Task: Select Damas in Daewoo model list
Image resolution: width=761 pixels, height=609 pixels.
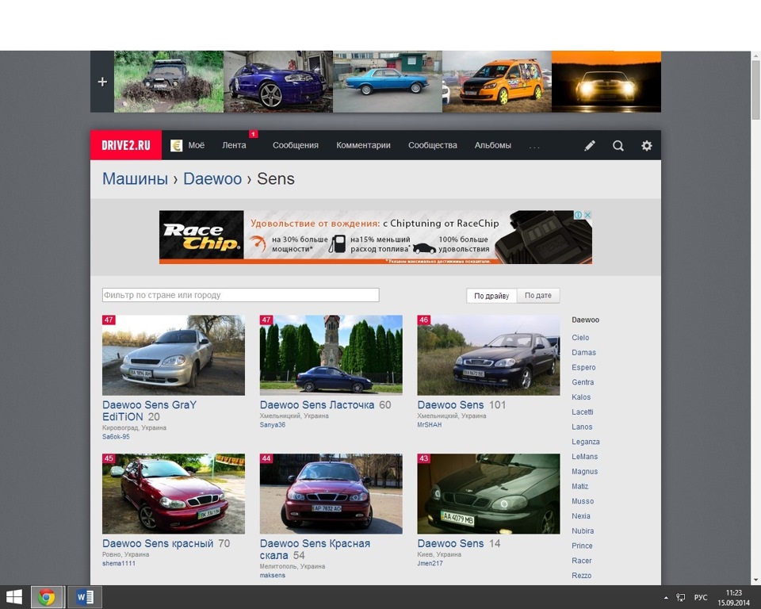Action: coord(584,353)
